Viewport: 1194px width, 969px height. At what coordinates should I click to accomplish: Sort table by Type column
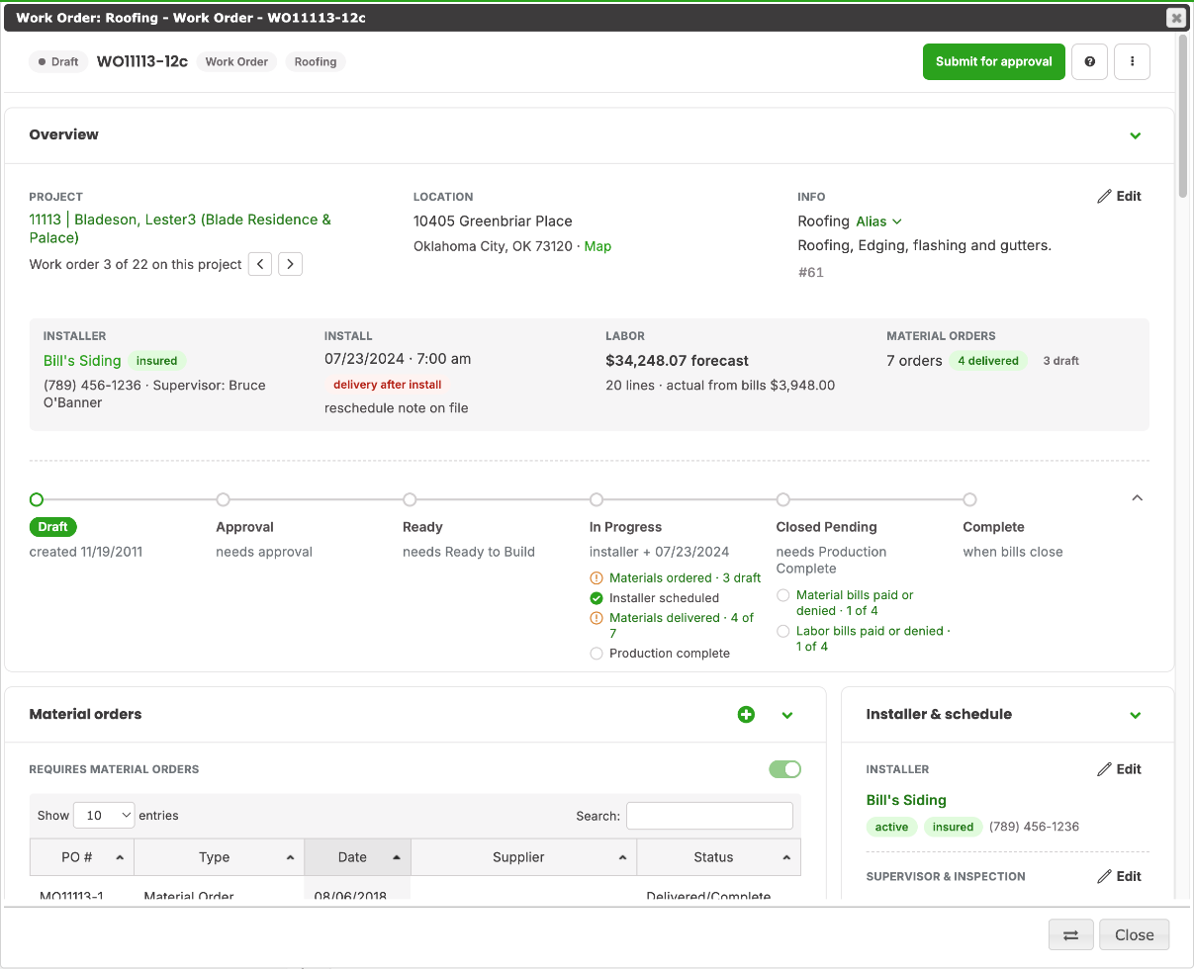click(220, 857)
